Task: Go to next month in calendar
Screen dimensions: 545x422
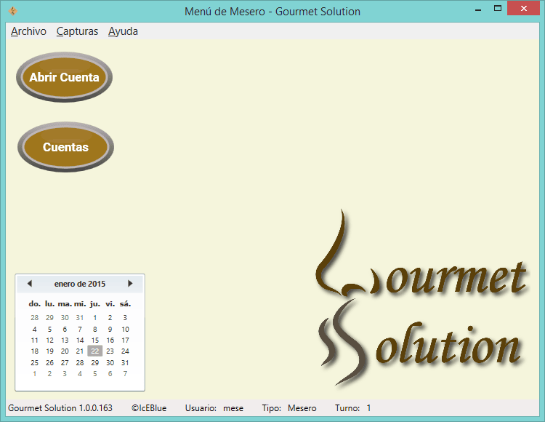Action: (x=130, y=284)
